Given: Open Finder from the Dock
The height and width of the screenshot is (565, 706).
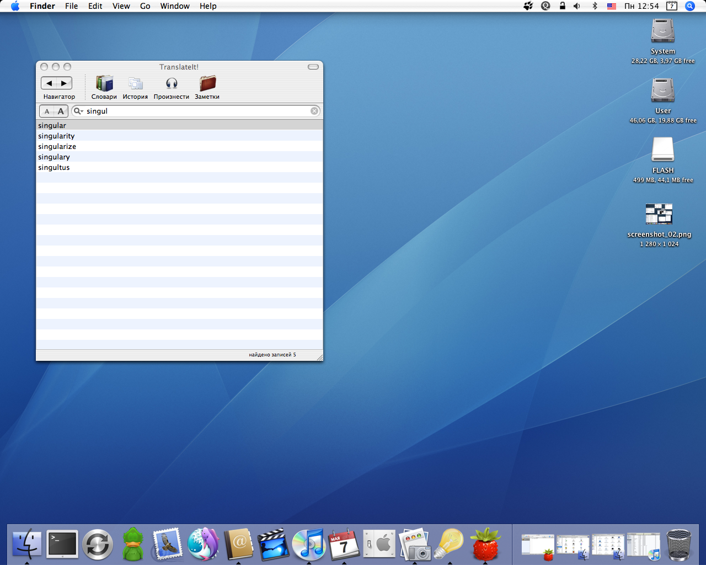Looking at the screenshot, I should tap(27, 544).
